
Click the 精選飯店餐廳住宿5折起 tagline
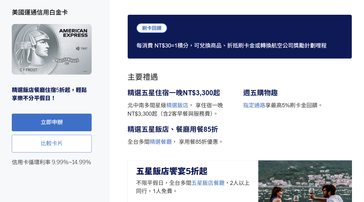click(49, 94)
